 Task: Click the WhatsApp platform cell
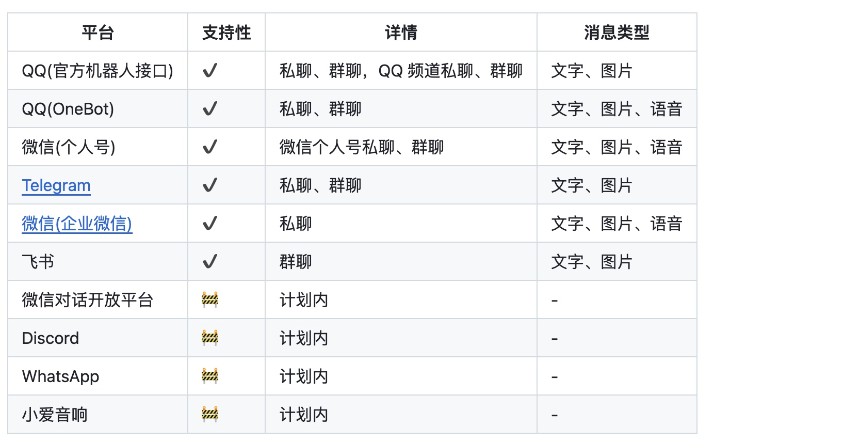pos(98,376)
